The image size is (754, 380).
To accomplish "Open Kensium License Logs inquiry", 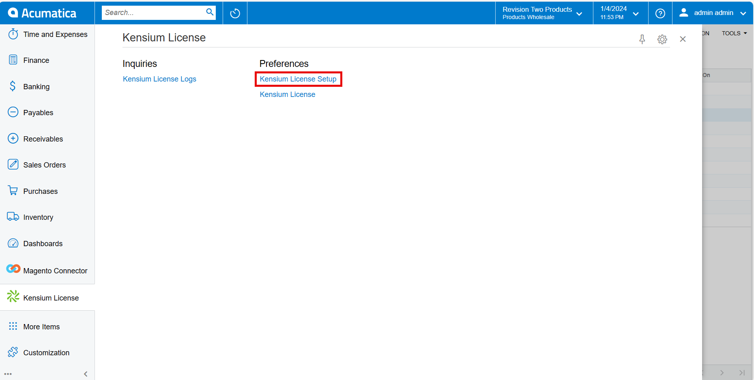I will [x=159, y=79].
